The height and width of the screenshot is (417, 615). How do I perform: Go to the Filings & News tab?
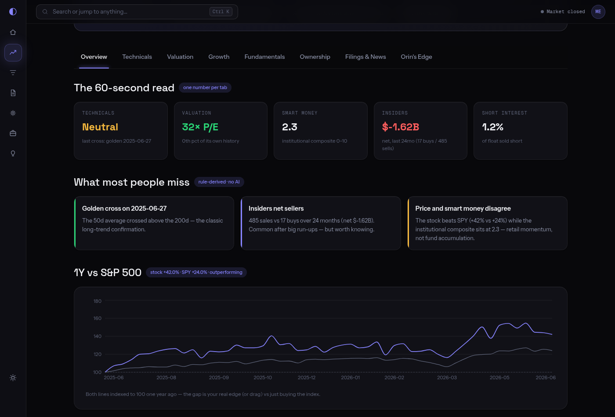365,57
